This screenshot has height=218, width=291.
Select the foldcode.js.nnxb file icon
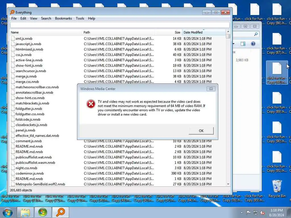[13, 119]
